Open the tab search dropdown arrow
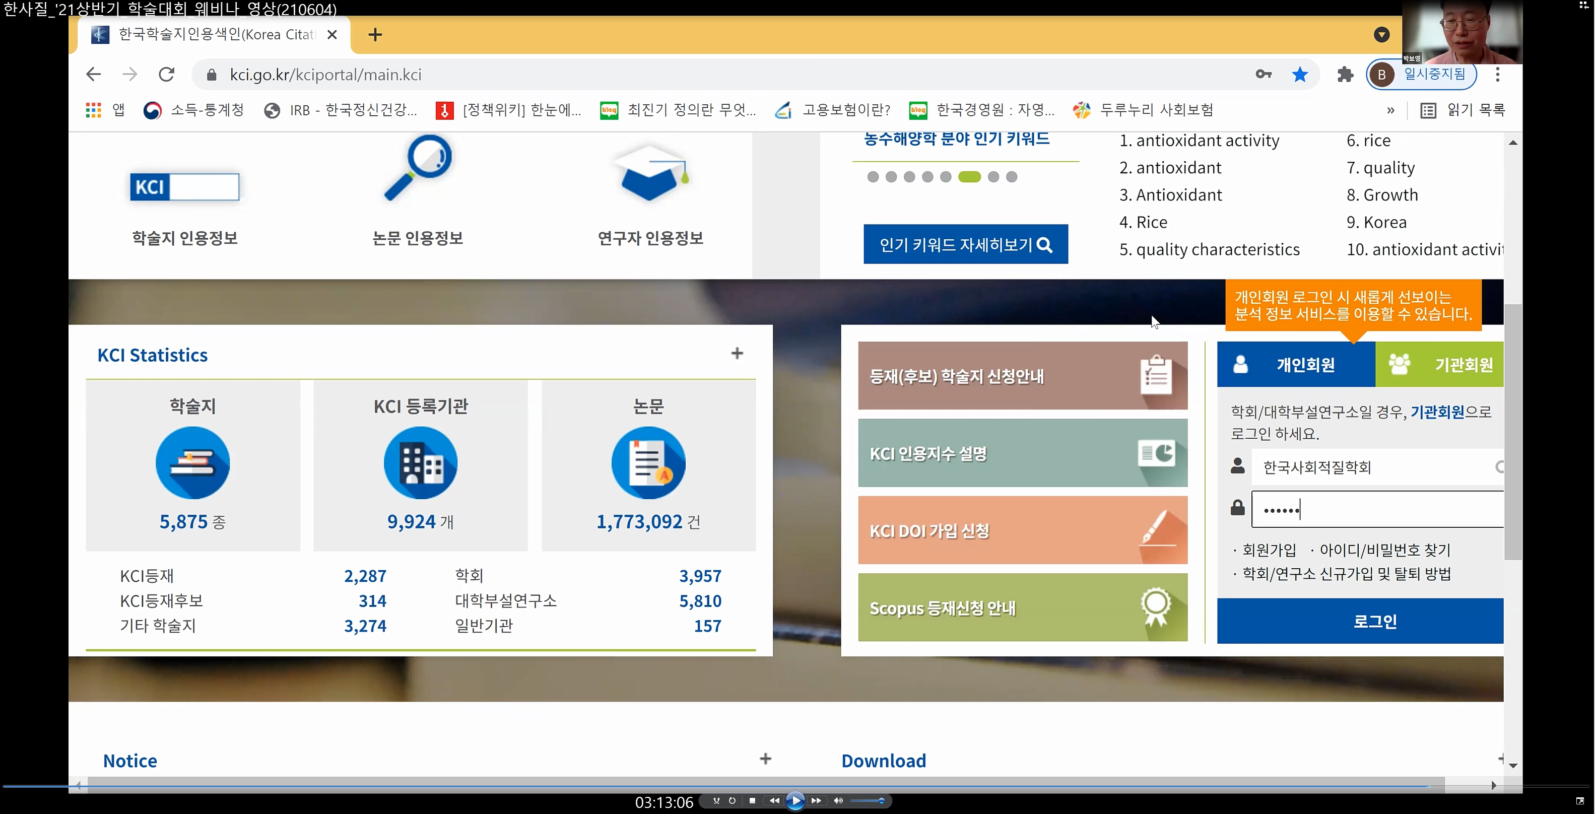The width and height of the screenshot is (1595, 814). click(1381, 35)
